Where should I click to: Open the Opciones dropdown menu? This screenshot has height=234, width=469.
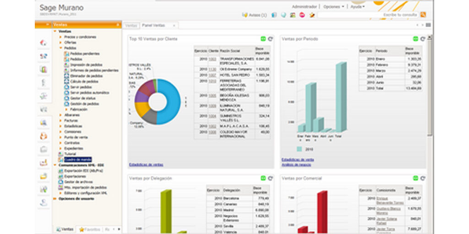[333, 7]
